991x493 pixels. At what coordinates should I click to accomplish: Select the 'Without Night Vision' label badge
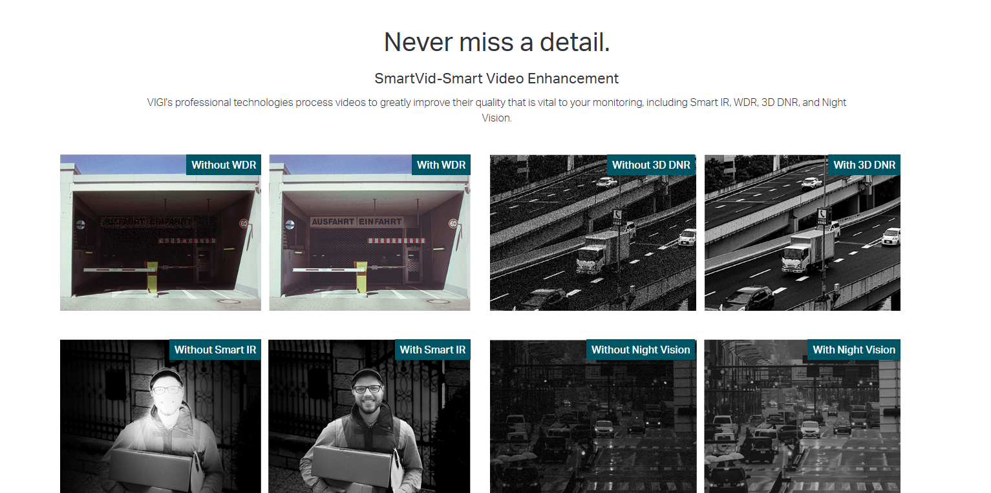[641, 350]
